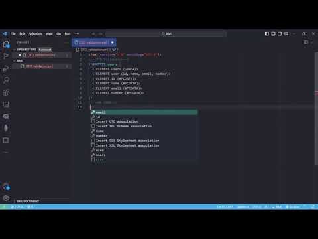Expand the XML DOCUMENT section
318x239 pixels.
coord(28,201)
